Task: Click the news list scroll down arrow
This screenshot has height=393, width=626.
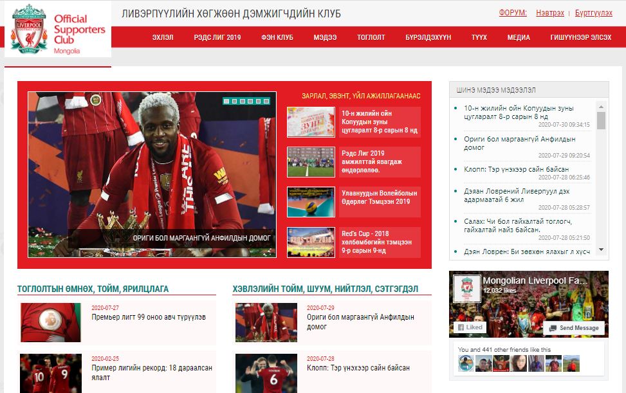Action: click(x=601, y=250)
